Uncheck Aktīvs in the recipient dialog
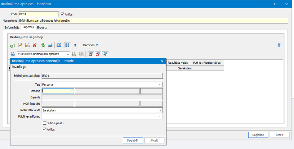The image size is (294, 149). (x=44, y=129)
